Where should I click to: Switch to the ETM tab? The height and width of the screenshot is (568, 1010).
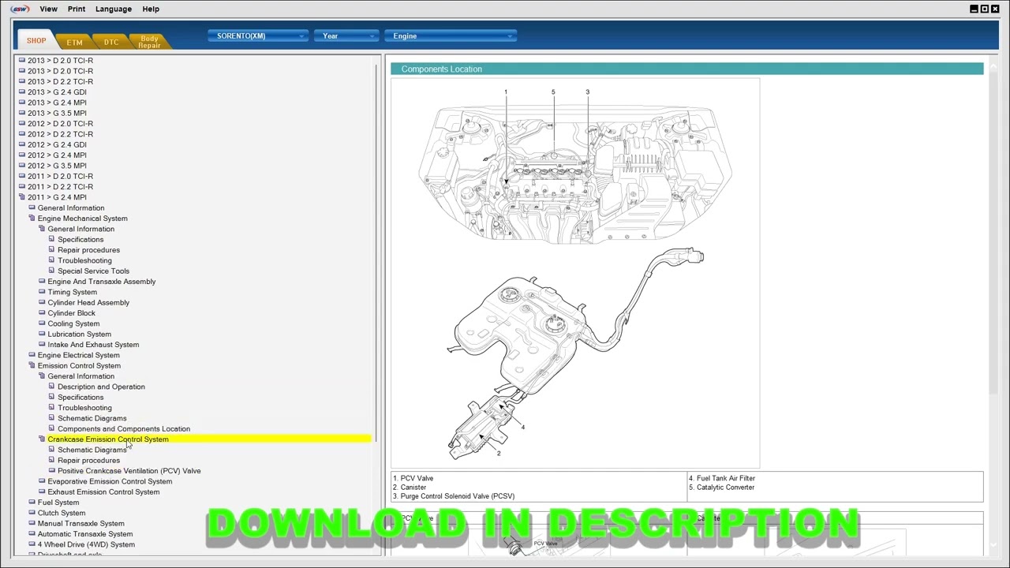[x=74, y=42]
